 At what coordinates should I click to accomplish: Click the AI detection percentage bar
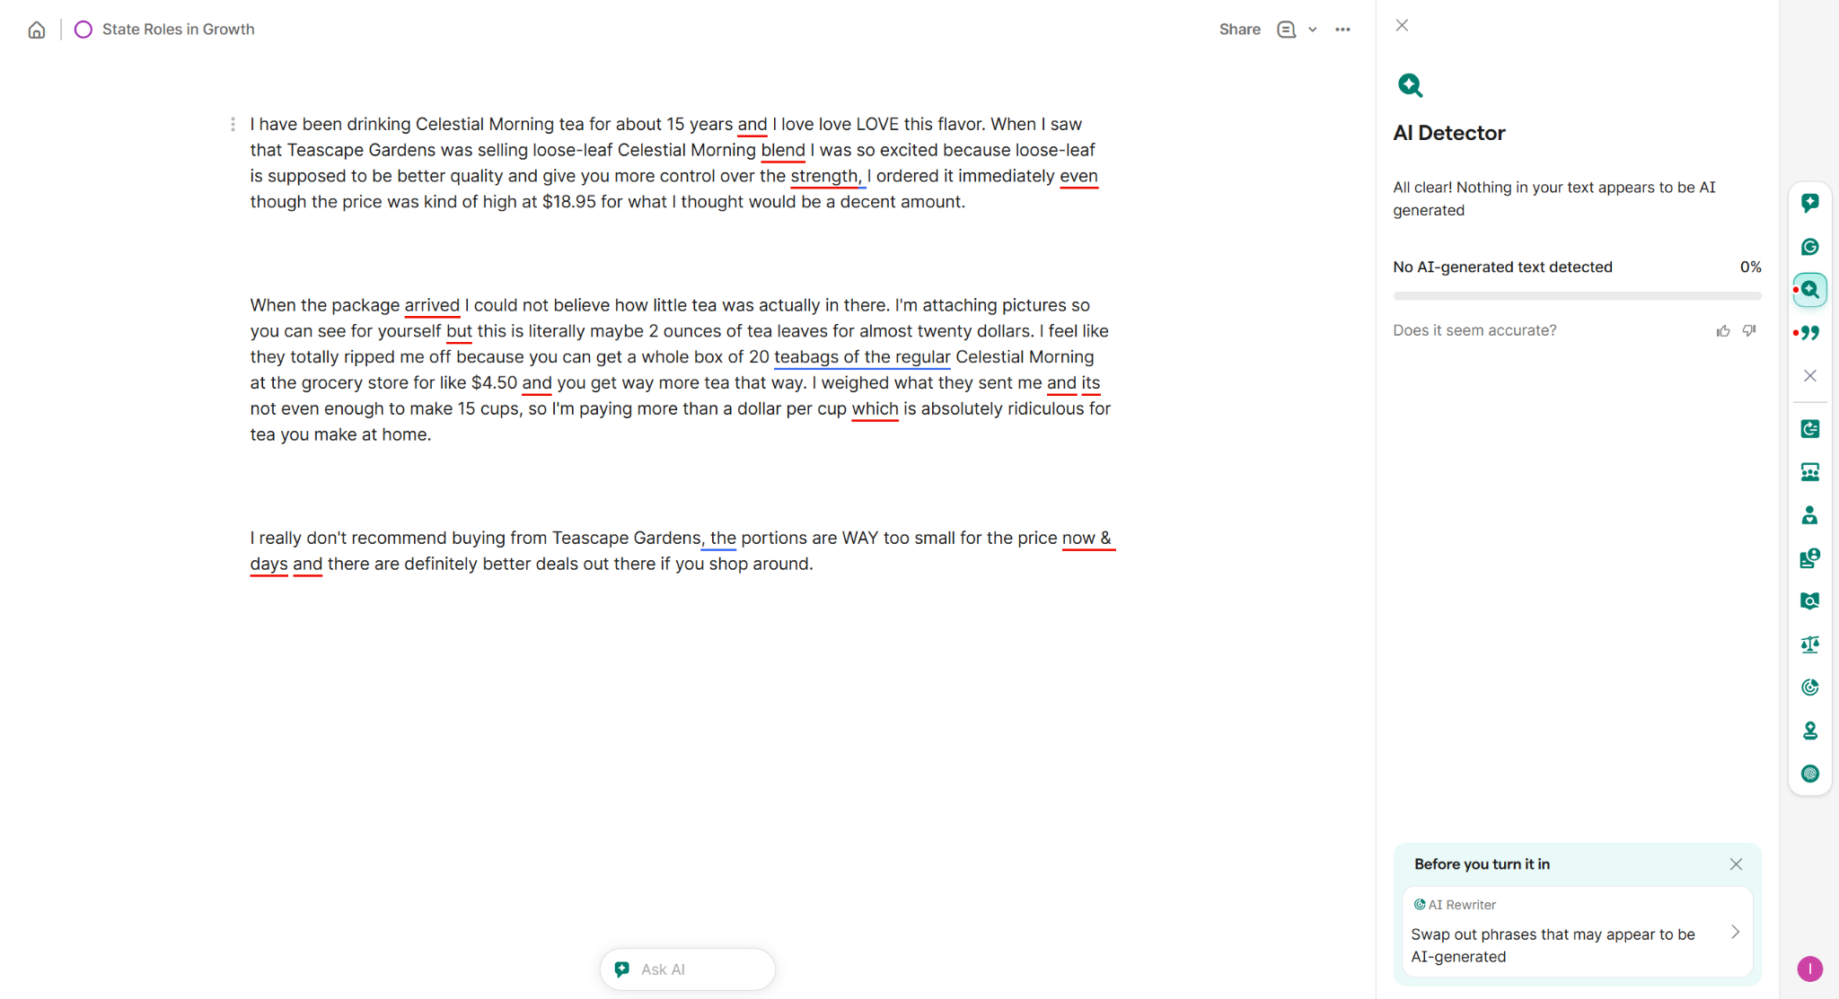point(1576,295)
